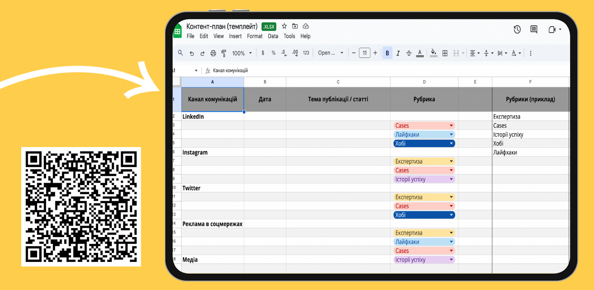Toggle Strikethrough formatting
This screenshot has height=290, width=594.
coord(409,53)
